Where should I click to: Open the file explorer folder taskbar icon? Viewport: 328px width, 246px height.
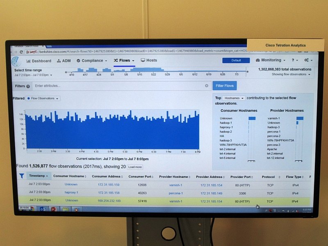(66, 209)
